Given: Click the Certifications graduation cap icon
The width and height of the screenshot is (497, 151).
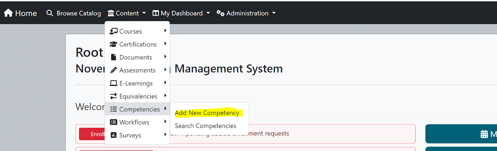Looking at the screenshot, I should click(x=114, y=44).
